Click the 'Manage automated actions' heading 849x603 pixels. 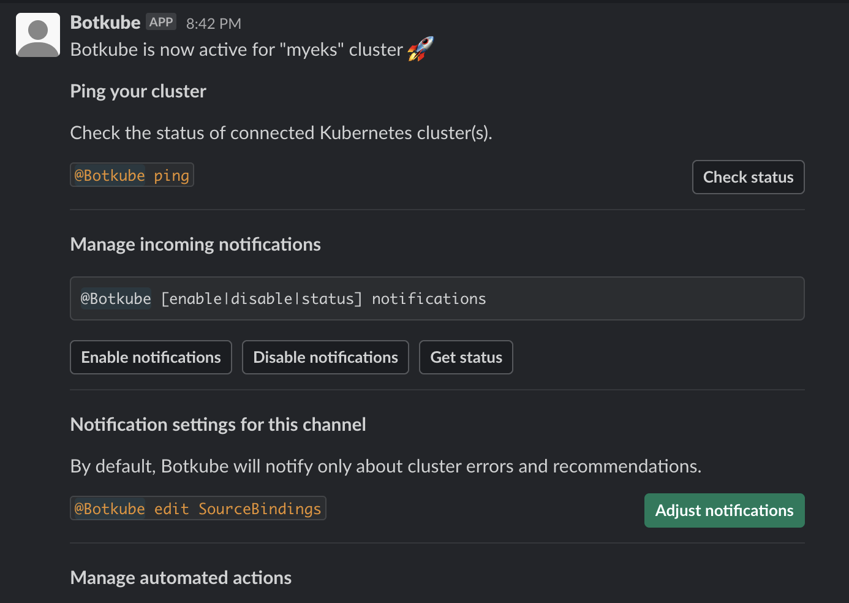[x=181, y=578]
